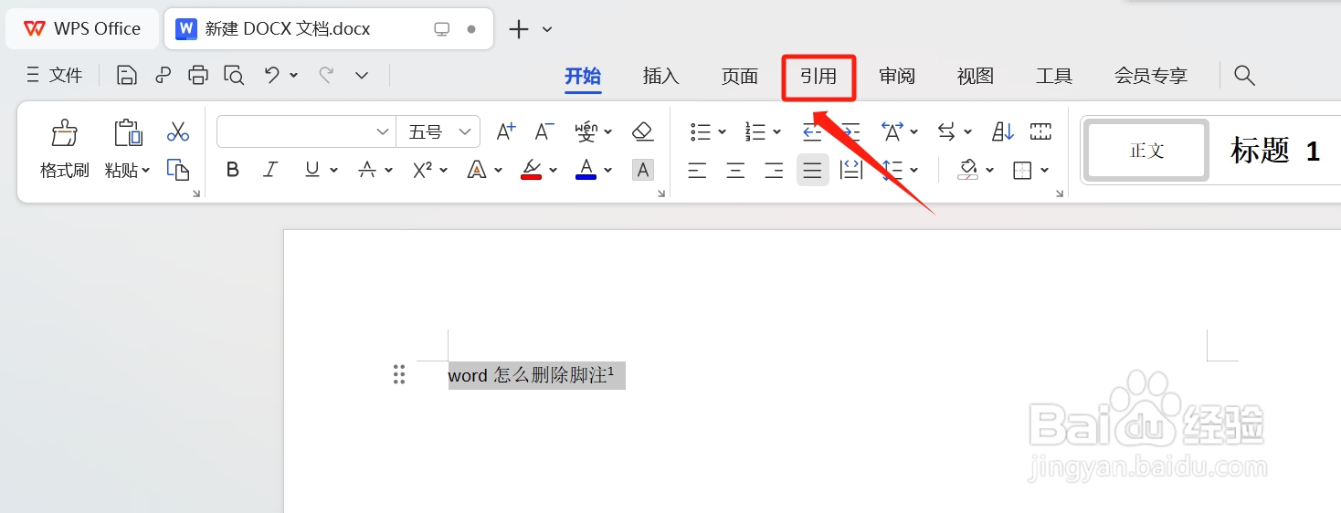Toggle justified alignment button
The width and height of the screenshot is (1341, 513).
(812, 170)
